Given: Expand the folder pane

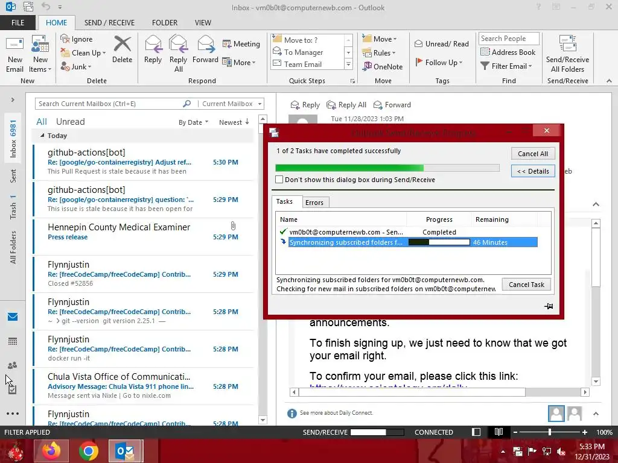Looking at the screenshot, I should pyautogui.click(x=13, y=99).
